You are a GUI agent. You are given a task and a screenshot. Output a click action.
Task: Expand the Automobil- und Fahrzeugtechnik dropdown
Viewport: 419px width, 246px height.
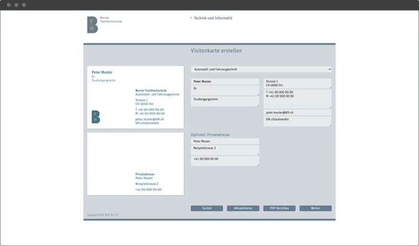(261, 69)
